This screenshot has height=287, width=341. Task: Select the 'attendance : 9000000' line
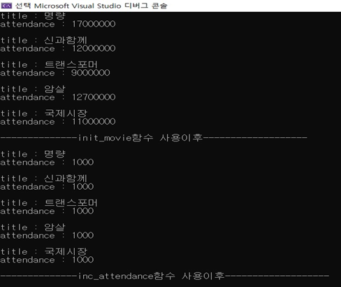point(55,73)
